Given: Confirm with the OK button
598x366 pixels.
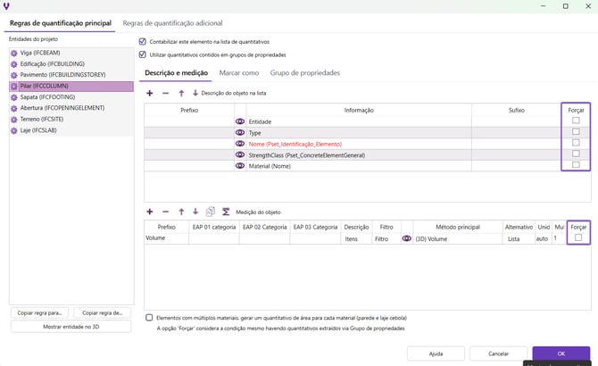Looking at the screenshot, I should pos(561,354).
